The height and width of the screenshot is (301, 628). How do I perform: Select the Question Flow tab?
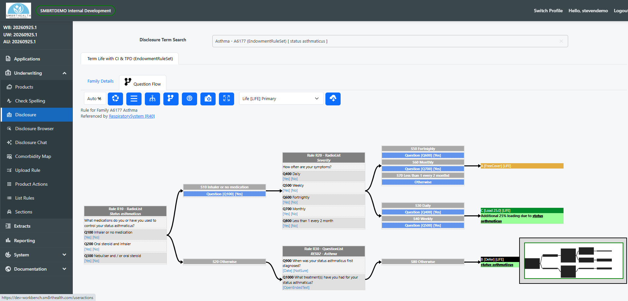pyautogui.click(x=143, y=83)
